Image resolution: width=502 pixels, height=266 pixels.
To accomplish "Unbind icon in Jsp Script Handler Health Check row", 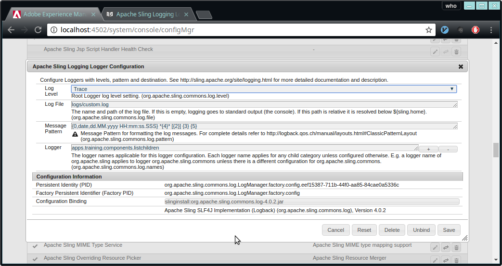I will 446,51.
